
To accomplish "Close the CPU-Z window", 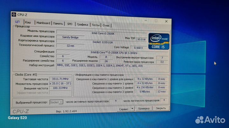I will 166,21.
